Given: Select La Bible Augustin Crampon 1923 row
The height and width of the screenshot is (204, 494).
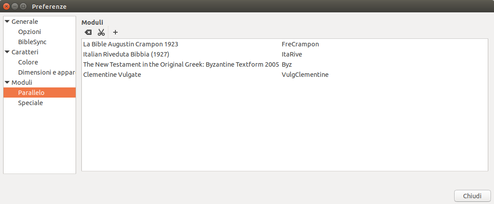Looking at the screenshot, I should pos(131,44).
